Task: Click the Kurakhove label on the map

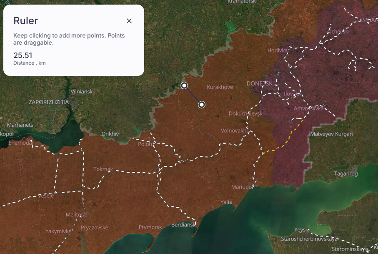Action: point(220,87)
